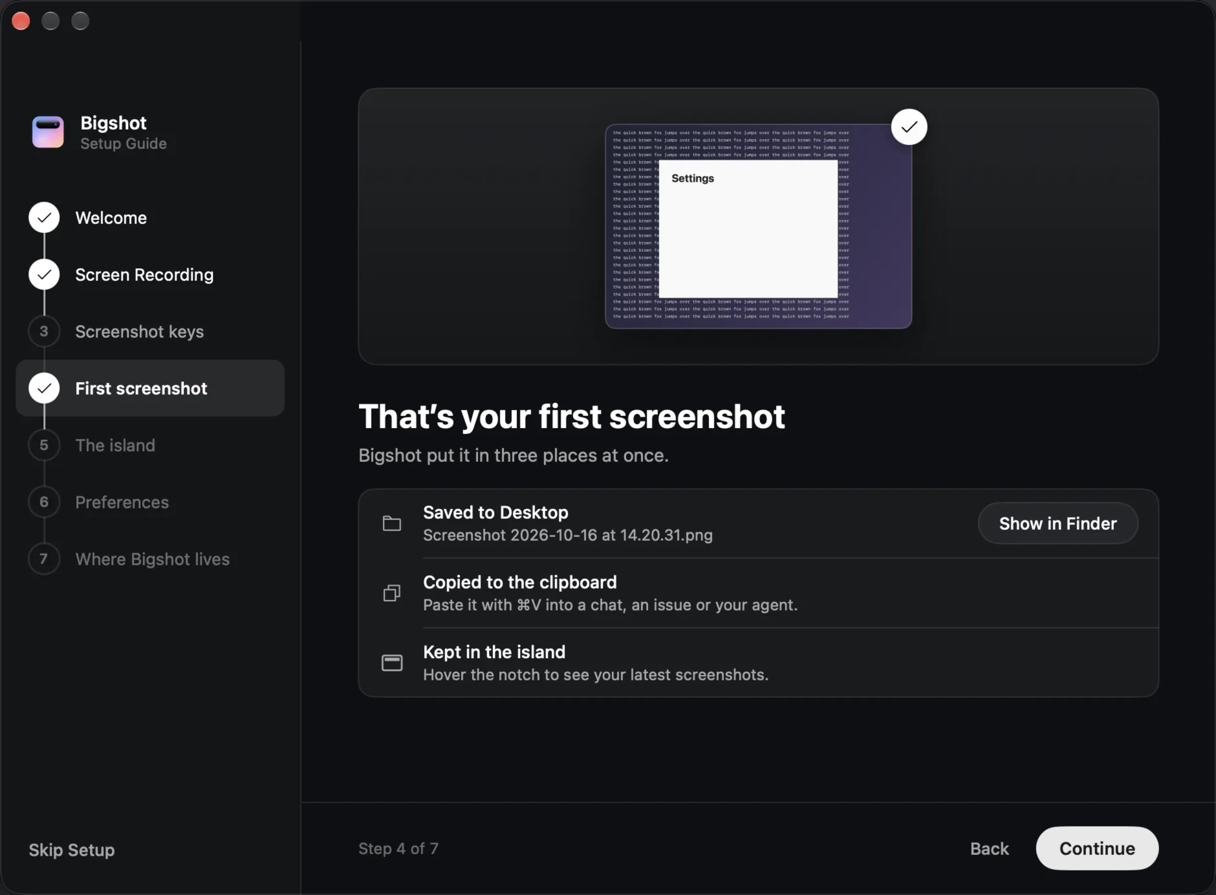This screenshot has height=895, width=1216.
Task: Click the island icon beside Kept in the island
Action: pyautogui.click(x=392, y=663)
